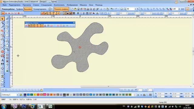
Task: Click the horizontal scrollbar thumb
Action: point(109,87)
